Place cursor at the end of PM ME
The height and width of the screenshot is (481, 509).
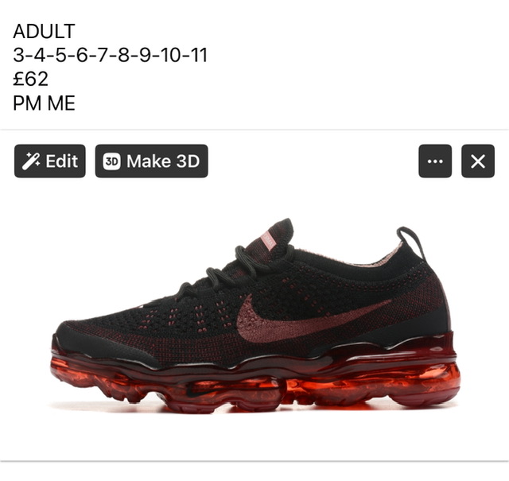pyautogui.click(x=76, y=103)
